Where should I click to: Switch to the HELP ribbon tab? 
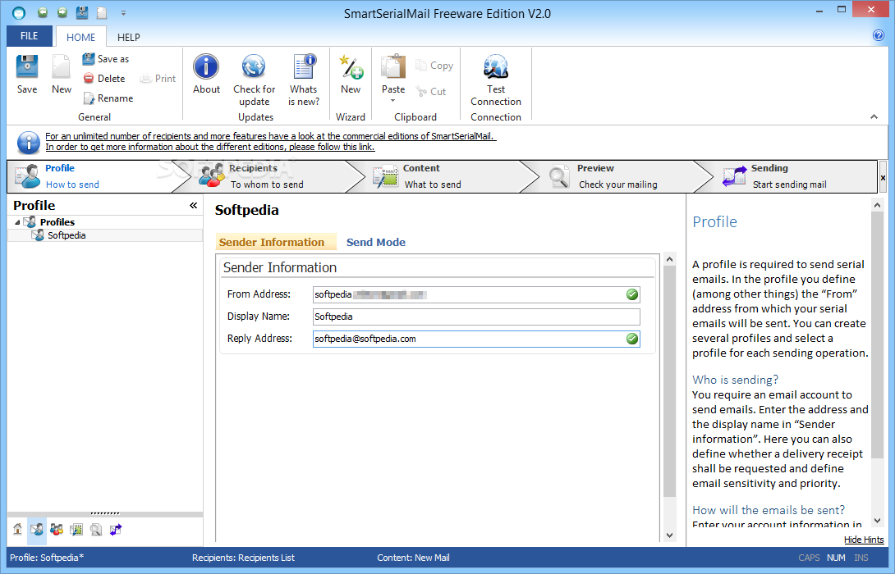pyautogui.click(x=128, y=37)
